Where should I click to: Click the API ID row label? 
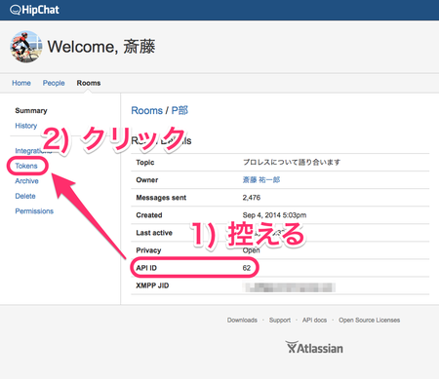pos(146,268)
